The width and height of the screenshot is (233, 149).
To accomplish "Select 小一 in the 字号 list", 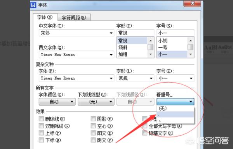I will point(172,54).
